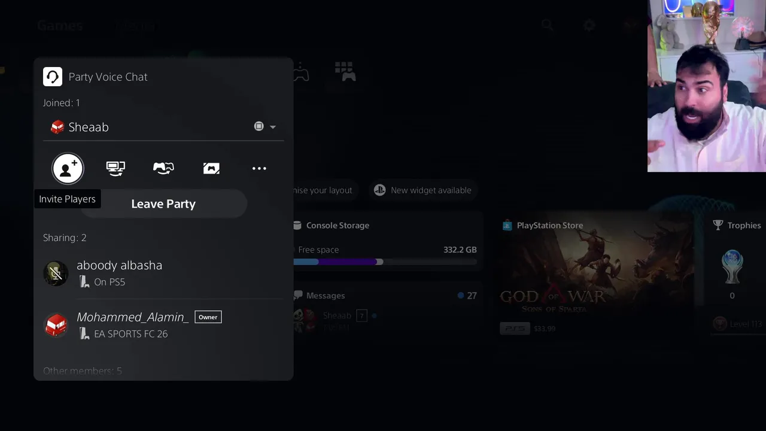The height and width of the screenshot is (431, 766).
Task: Click Mohammed_Alamin_ red avatar
Action: [x=56, y=325]
